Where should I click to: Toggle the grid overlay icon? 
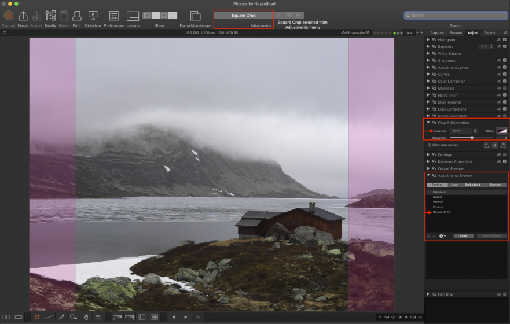point(142,317)
